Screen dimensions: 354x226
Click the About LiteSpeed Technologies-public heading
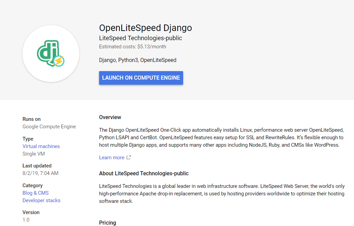click(144, 173)
